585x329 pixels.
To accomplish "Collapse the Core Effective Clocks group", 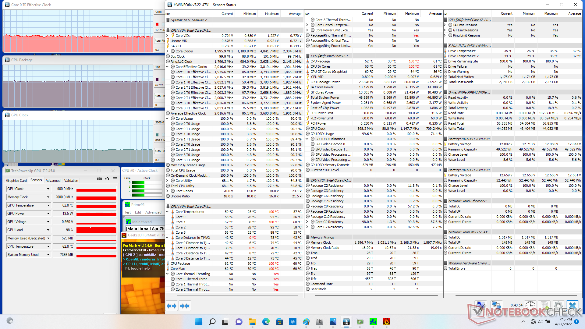I will tap(167, 67).
